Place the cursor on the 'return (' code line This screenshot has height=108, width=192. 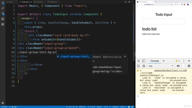click(x=31, y=31)
